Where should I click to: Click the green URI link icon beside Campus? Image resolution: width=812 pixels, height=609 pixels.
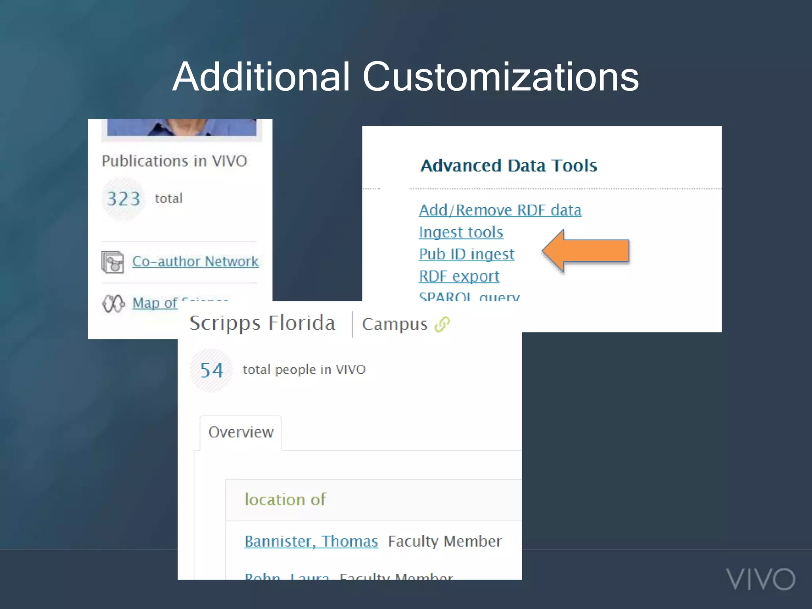(x=442, y=324)
